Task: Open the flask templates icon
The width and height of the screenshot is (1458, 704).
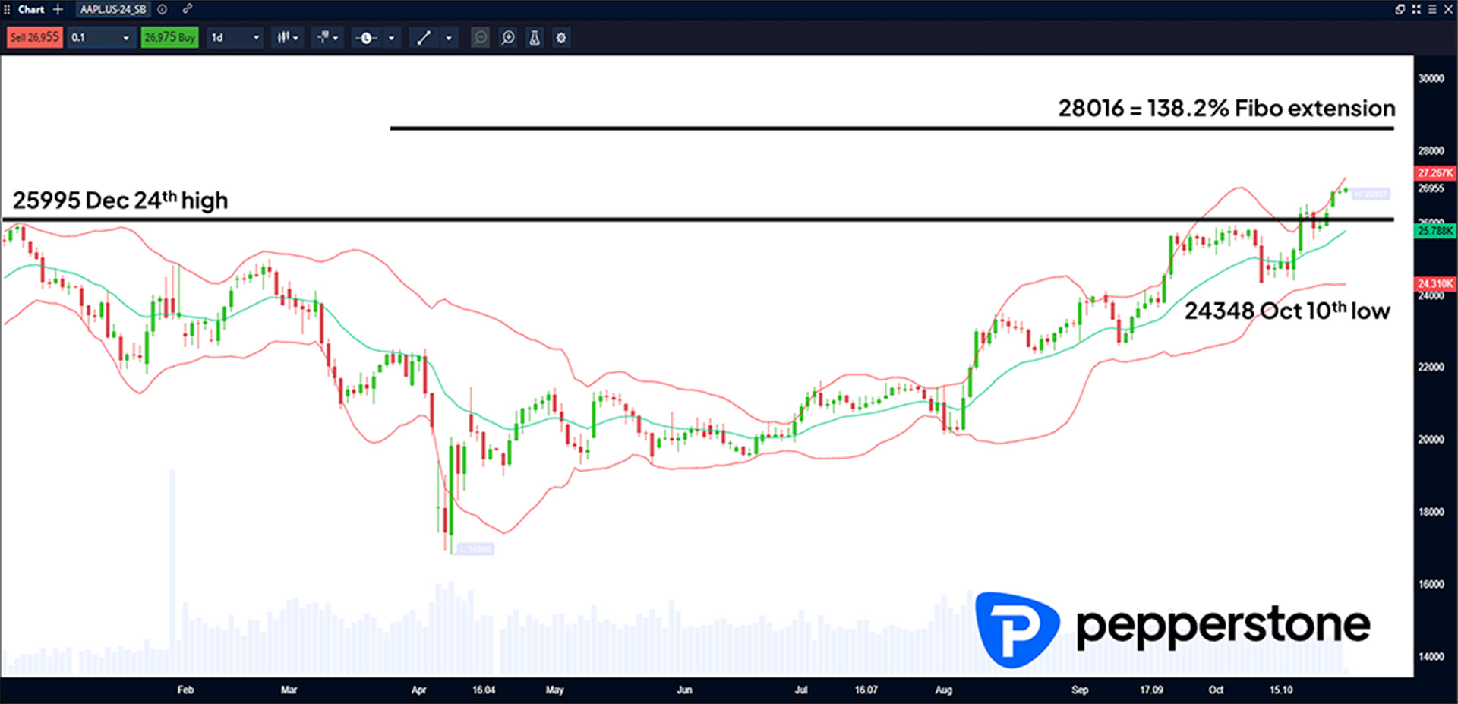Action: (x=535, y=37)
